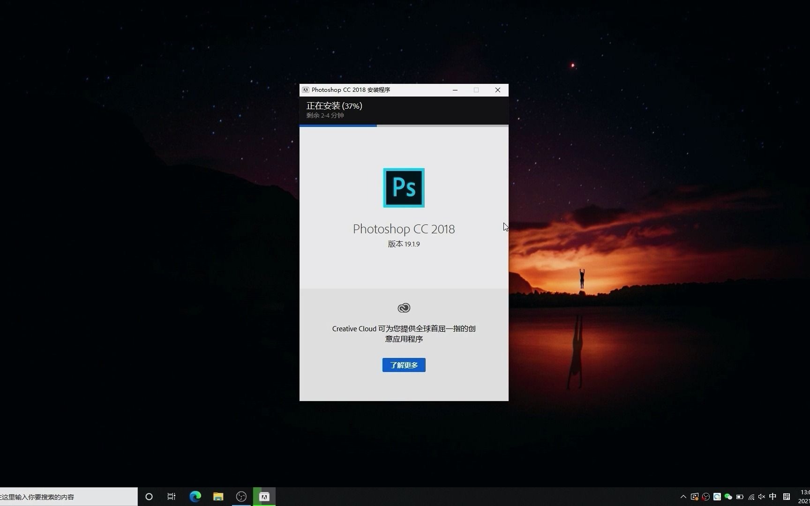Click the Photoshop CC 2018 product title
The image size is (810, 506).
click(x=404, y=229)
